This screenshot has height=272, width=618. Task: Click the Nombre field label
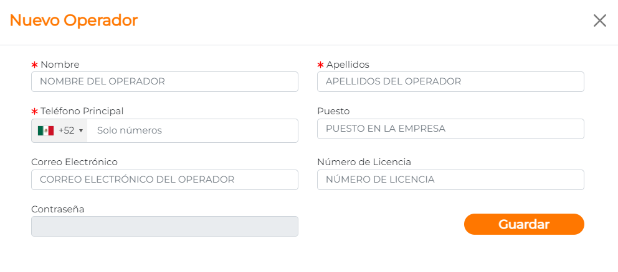[60, 64]
